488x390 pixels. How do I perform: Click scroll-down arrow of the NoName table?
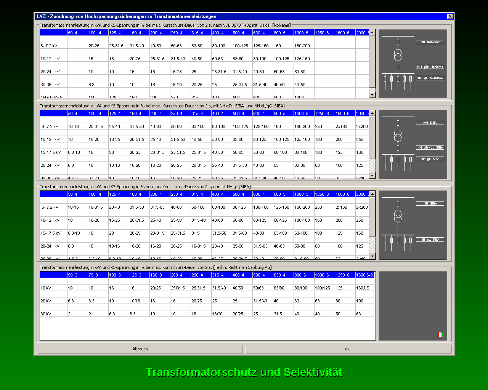click(372, 95)
